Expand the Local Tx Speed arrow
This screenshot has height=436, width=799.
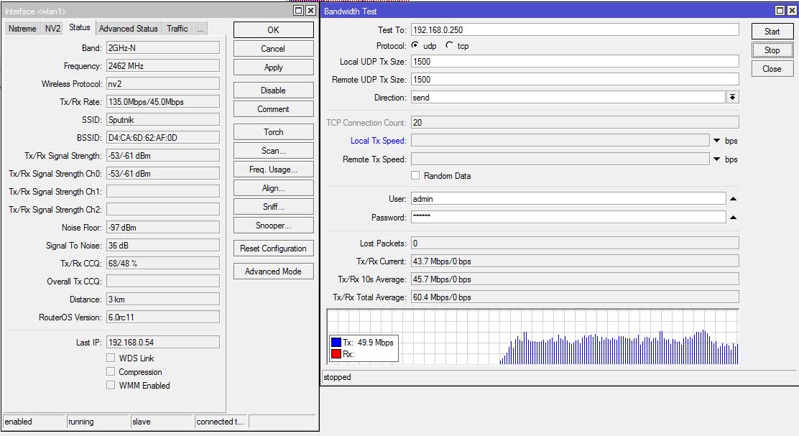(x=716, y=141)
